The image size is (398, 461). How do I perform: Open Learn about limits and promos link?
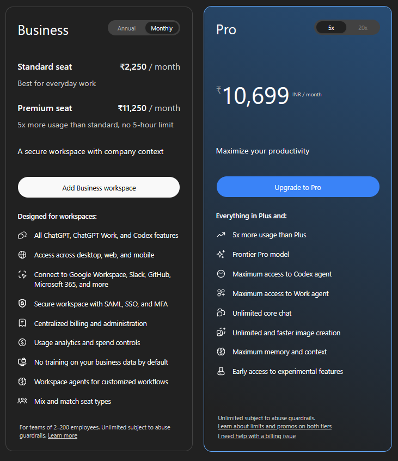coord(275,426)
